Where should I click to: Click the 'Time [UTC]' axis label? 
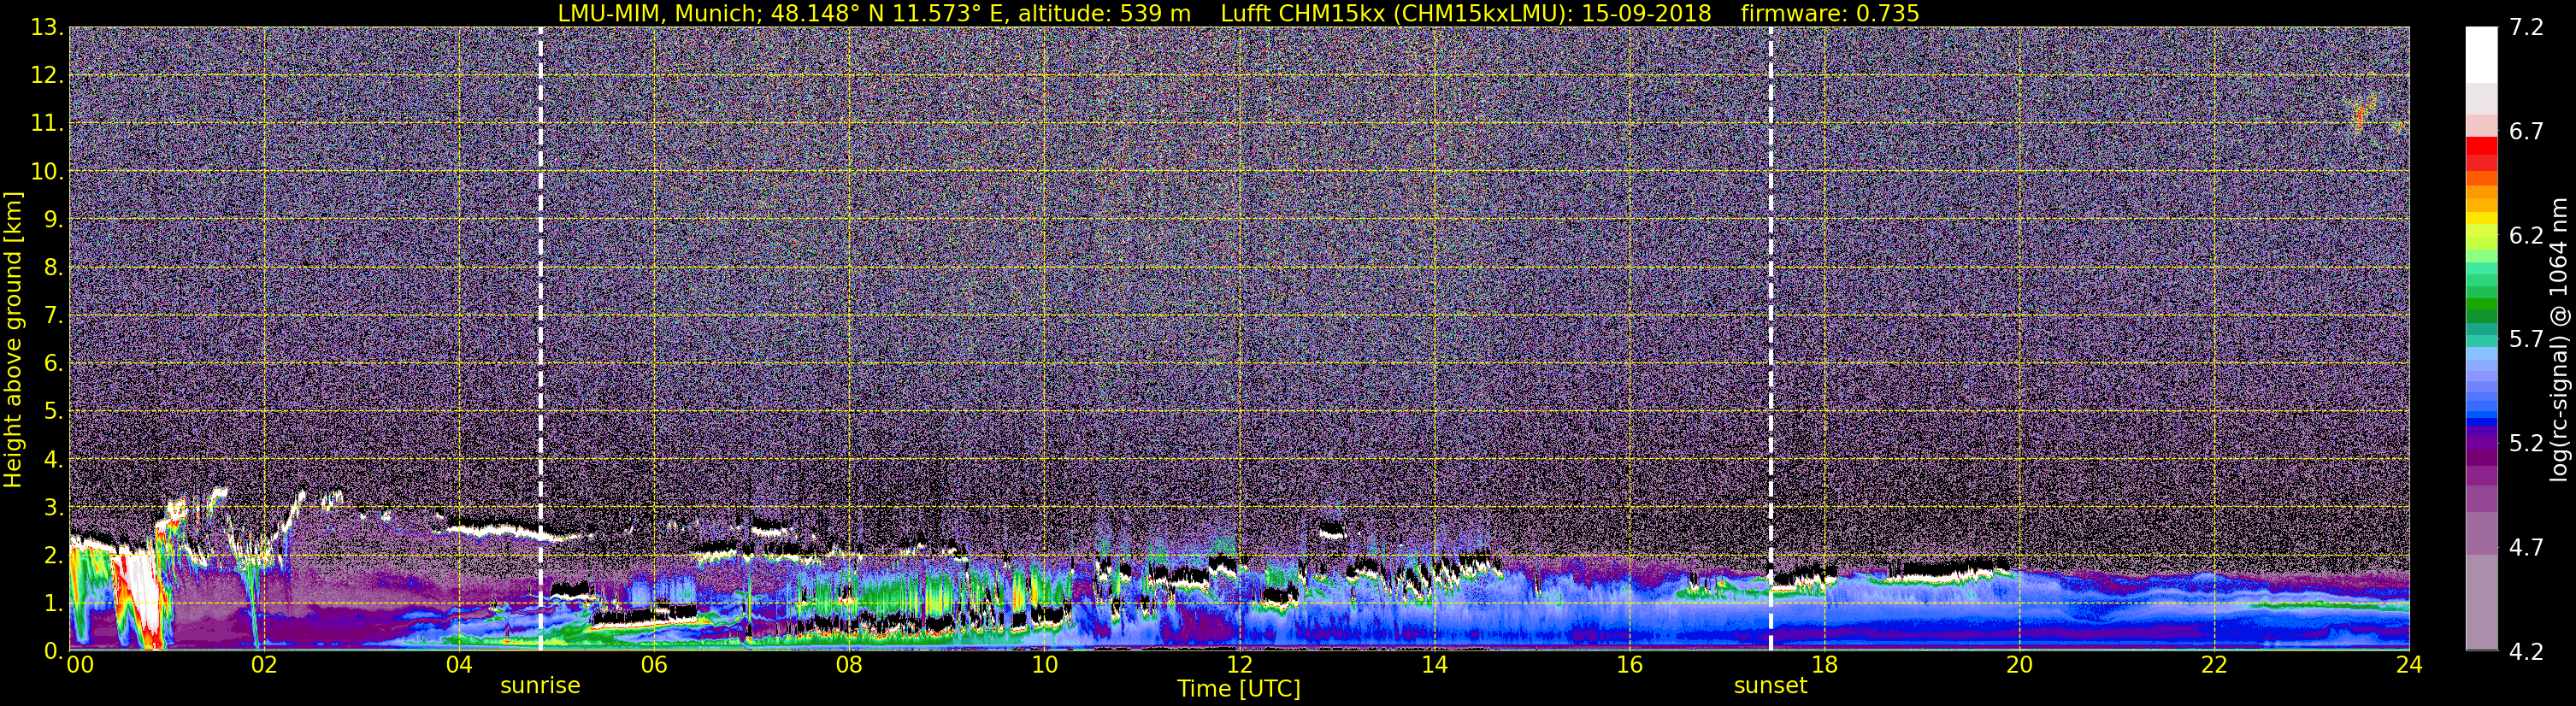click(x=1239, y=689)
